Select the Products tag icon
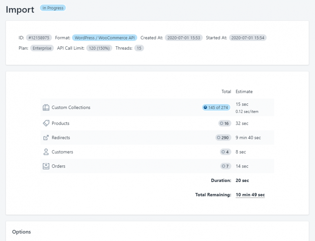315x241 pixels. coord(45,123)
